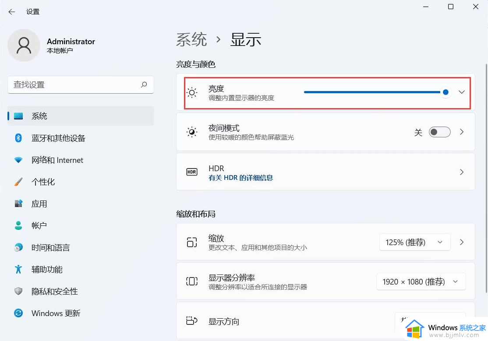Screen dimensions: 488x341
Task: Close the Settings window
Action: tap(476, 7)
